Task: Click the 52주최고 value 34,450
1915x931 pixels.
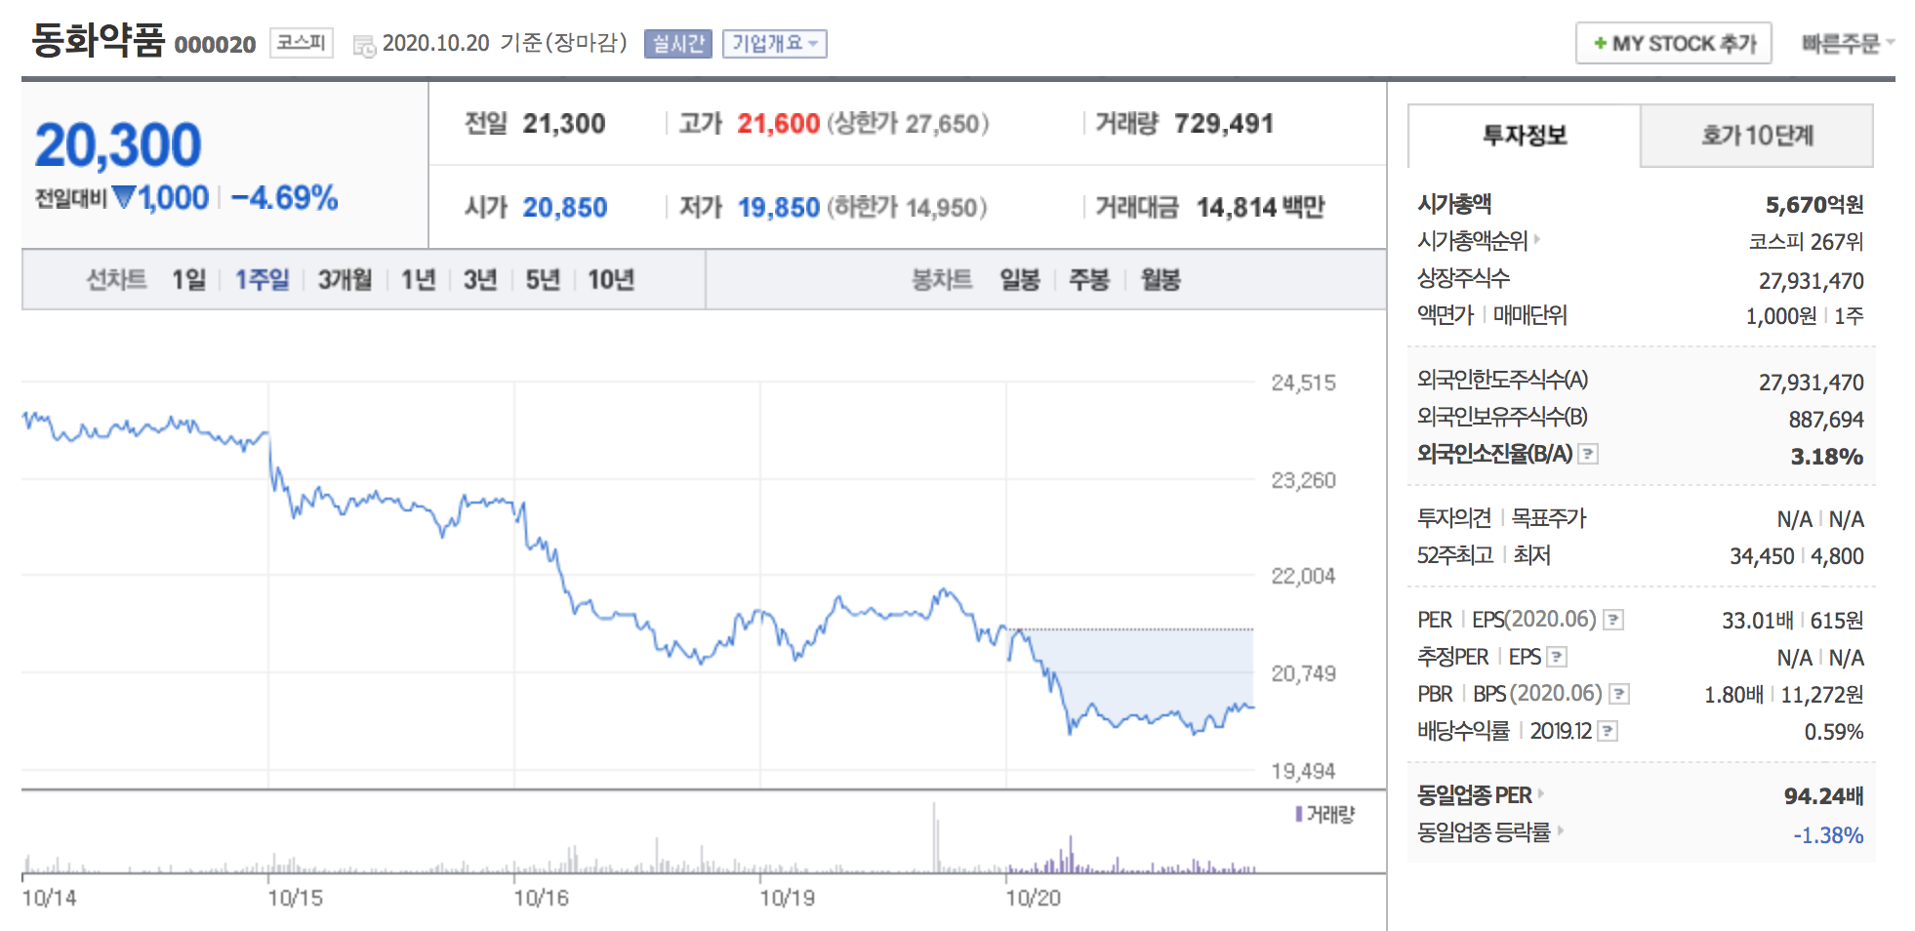Action: click(x=1762, y=556)
